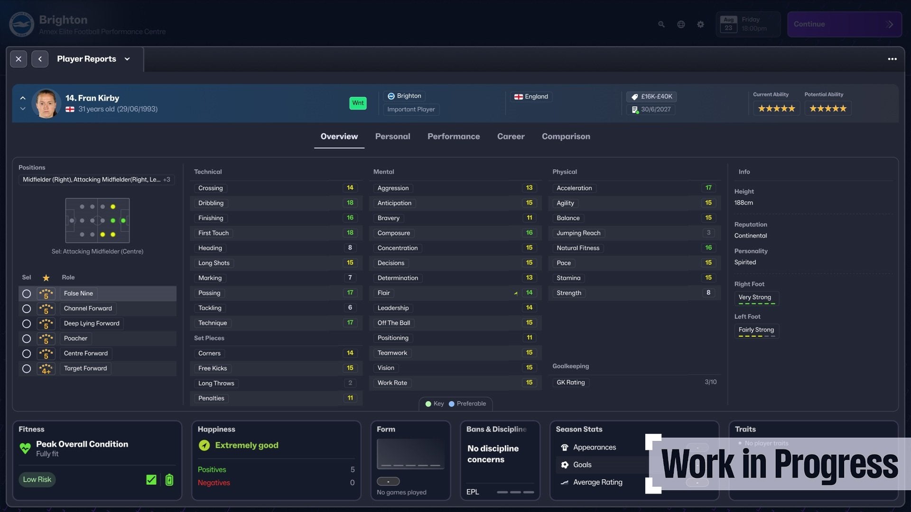Viewport: 911px width, 512px height.
Task: Click the Brighton club crest next to the club name
Action: [x=390, y=96]
